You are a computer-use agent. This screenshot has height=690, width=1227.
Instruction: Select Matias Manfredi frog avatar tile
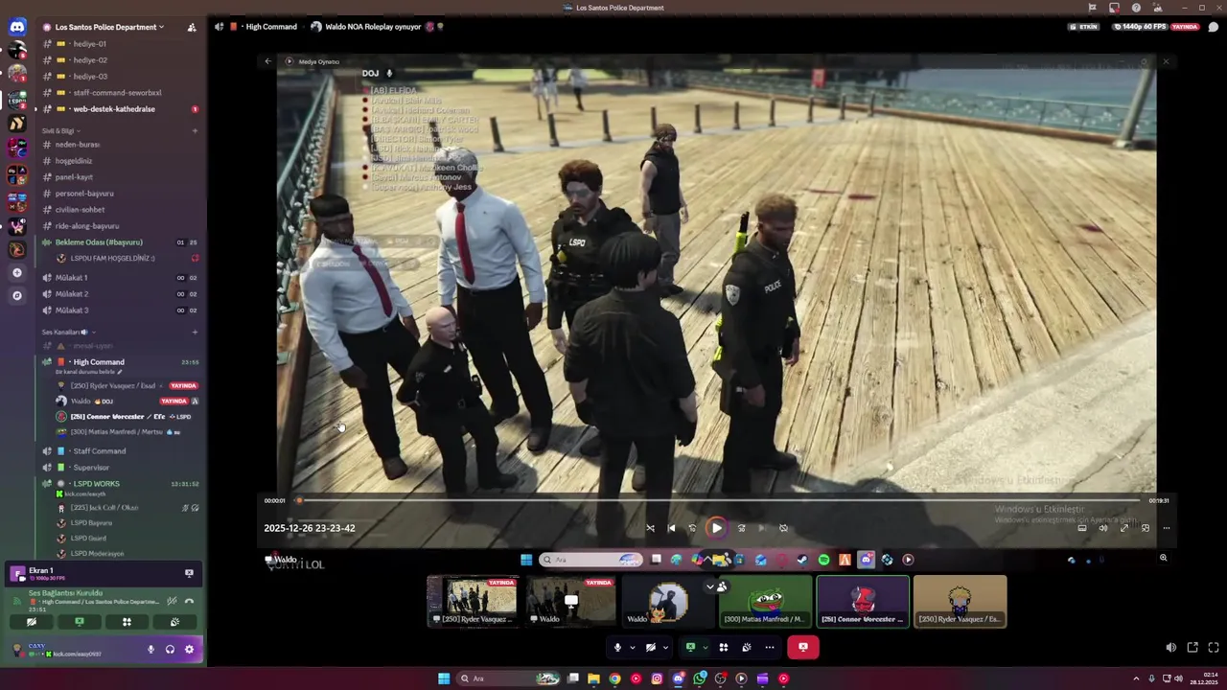pos(765,601)
